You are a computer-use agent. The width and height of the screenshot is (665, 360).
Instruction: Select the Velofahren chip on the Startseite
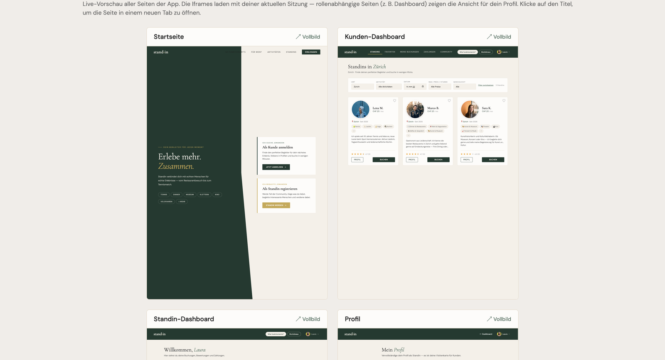[x=166, y=202]
